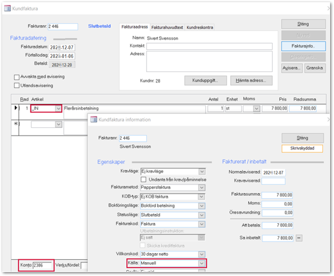Check Undanta från krav/påminnelse
Screen dimensions: 334x276
(144, 180)
